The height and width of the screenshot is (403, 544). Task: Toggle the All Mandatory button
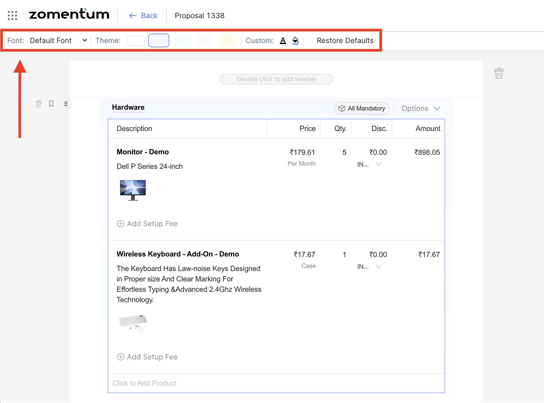(x=361, y=108)
